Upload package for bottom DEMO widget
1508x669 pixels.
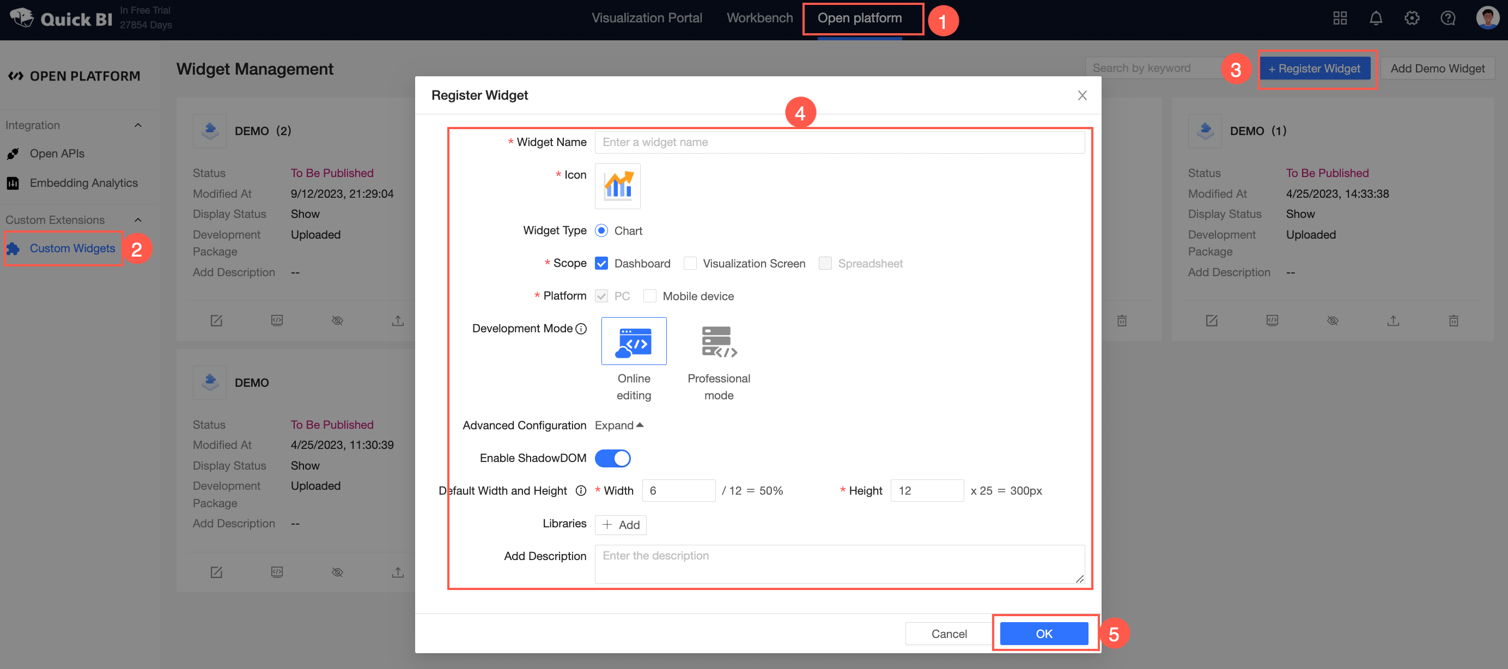pos(398,573)
